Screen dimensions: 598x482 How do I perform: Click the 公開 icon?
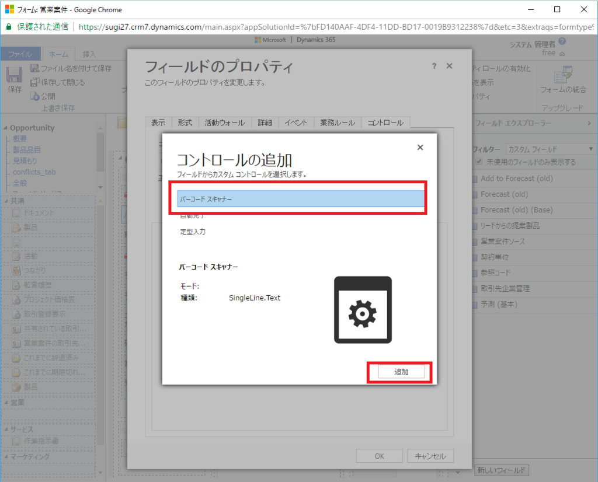[x=34, y=96]
